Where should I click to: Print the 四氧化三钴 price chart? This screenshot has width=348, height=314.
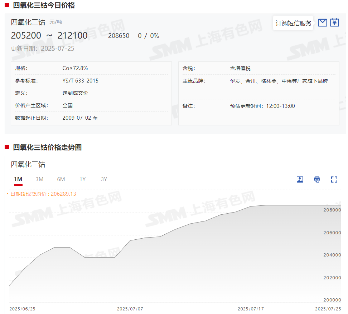pos(317,179)
